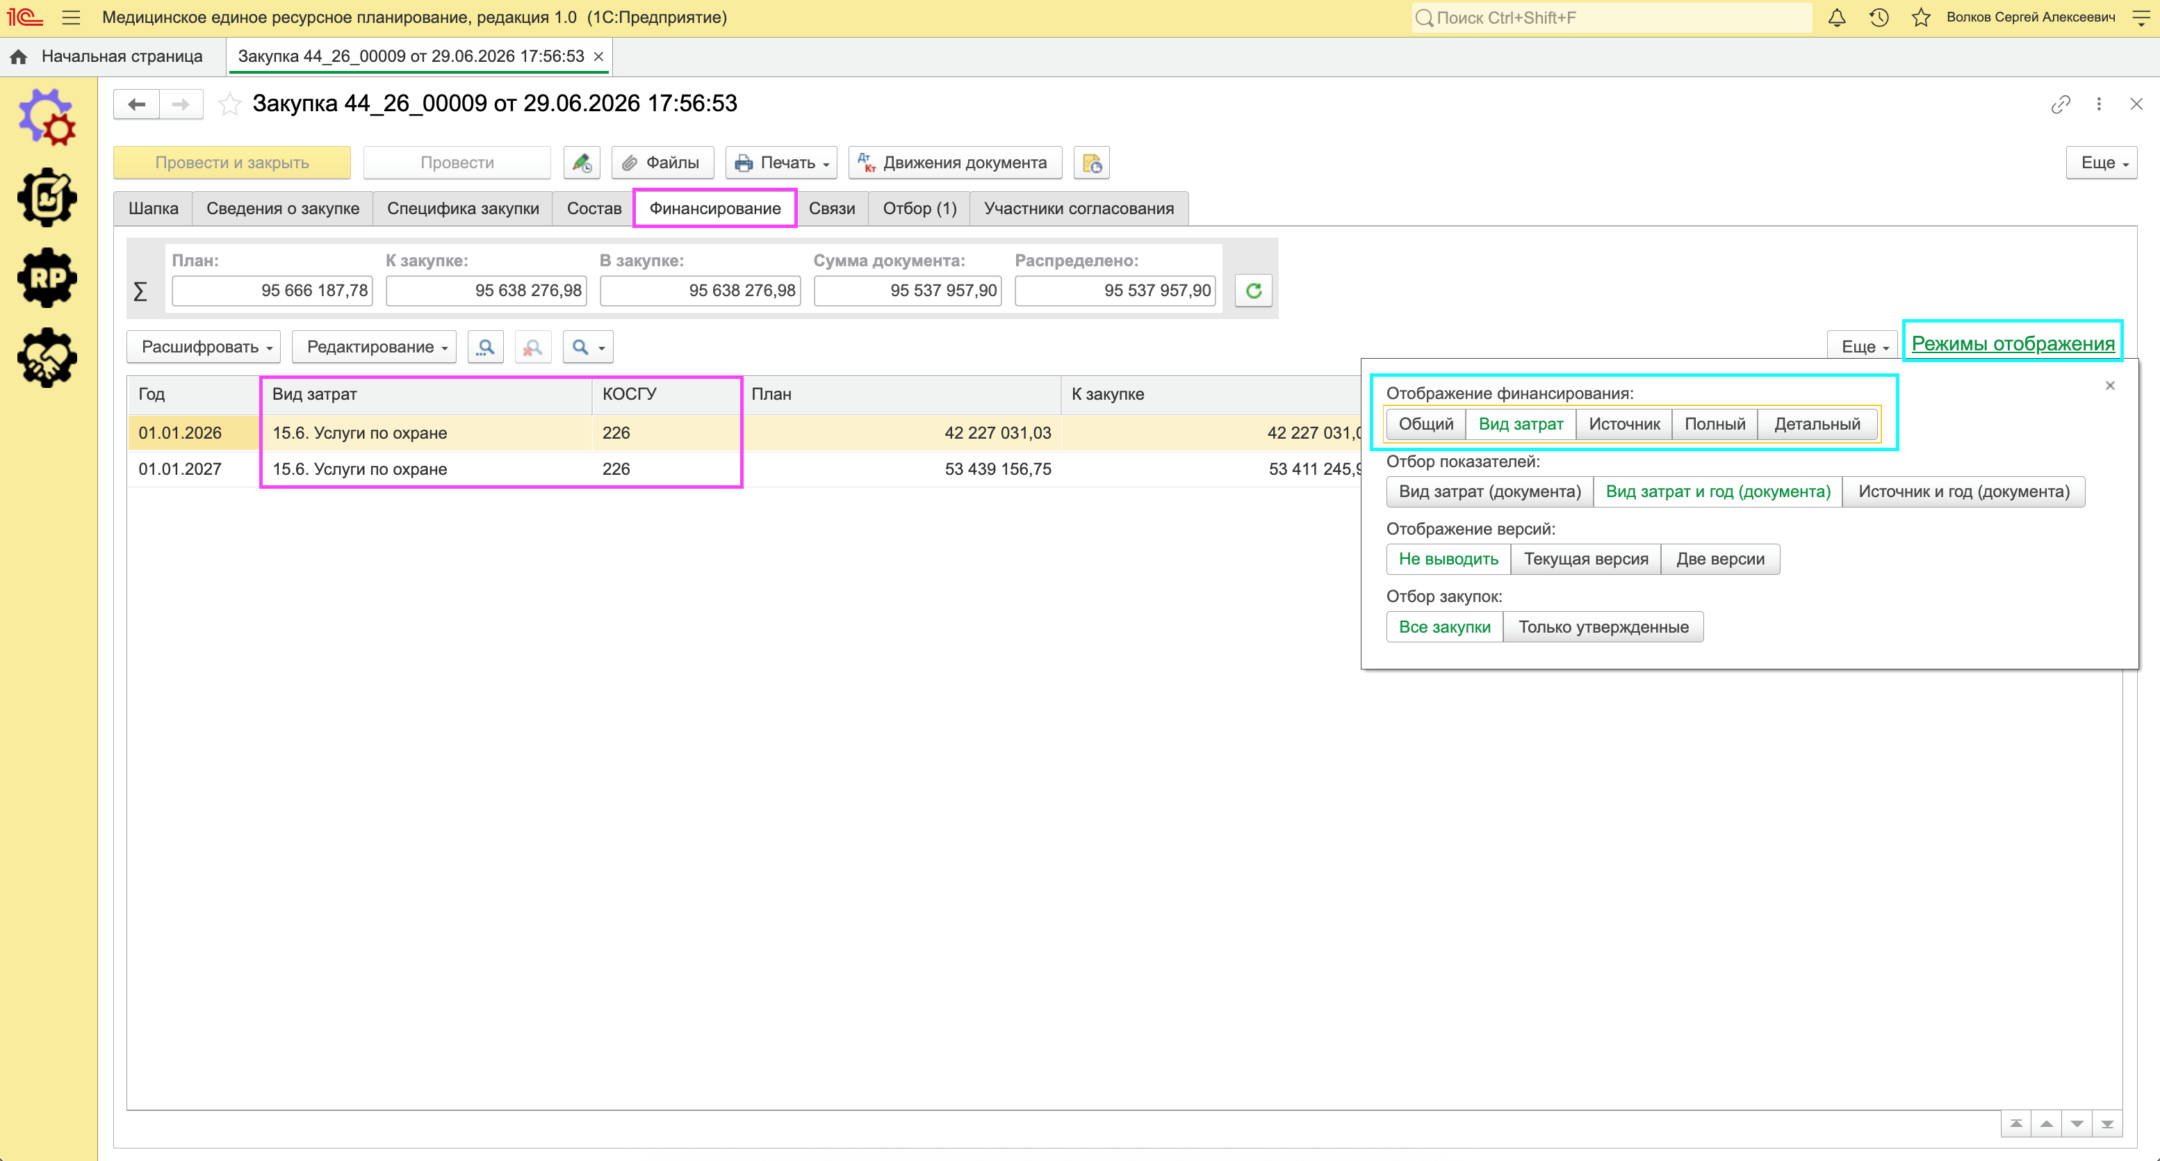
Task: Choose Вид затрат (документа) indicator filter
Action: point(1490,492)
